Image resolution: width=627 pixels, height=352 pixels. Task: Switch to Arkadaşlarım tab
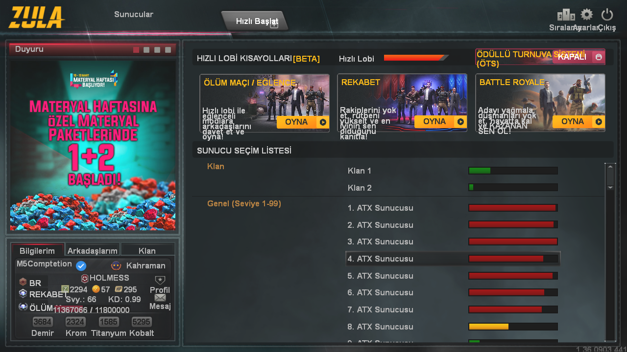pos(93,250)
